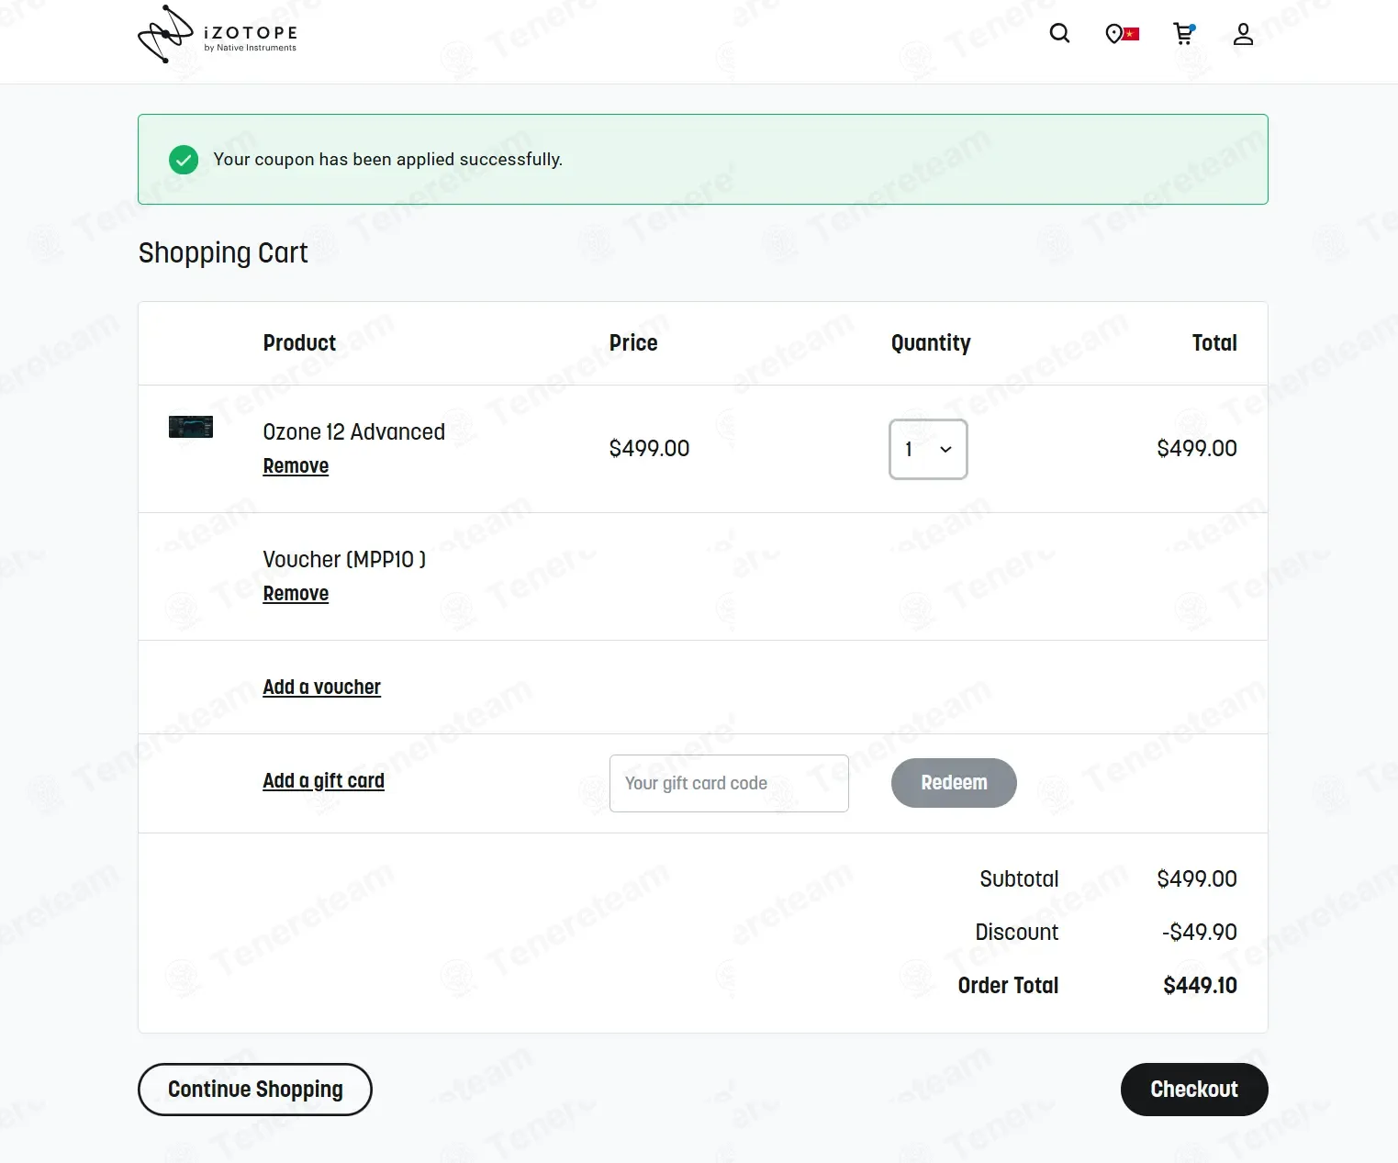The width and height of the screenshot is (1398, 1163).
Task: Click the Add a gift card link
Action: [x=323, y=781]
